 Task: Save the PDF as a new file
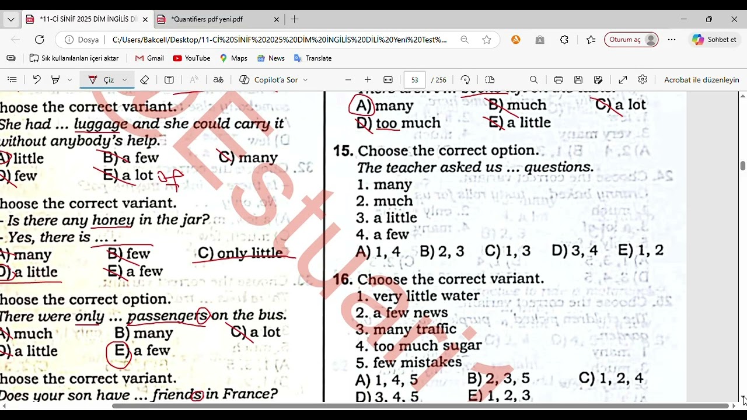(x=598, y=80)
